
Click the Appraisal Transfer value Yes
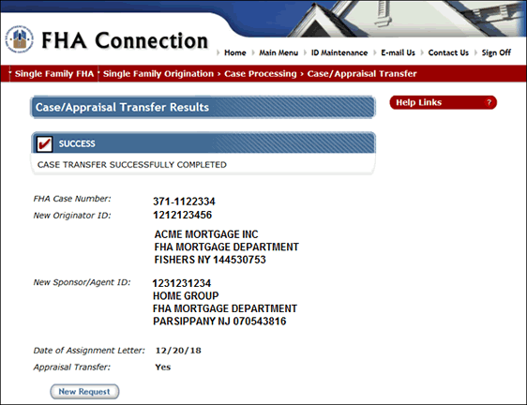tap(162, 367)
